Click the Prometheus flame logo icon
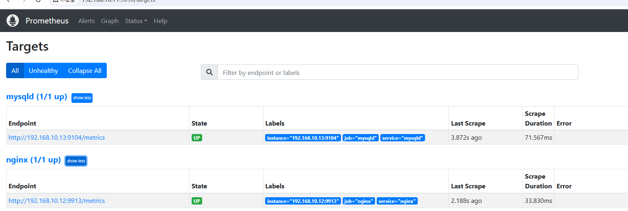Screen dimensions: 628x211 [13, 21]
